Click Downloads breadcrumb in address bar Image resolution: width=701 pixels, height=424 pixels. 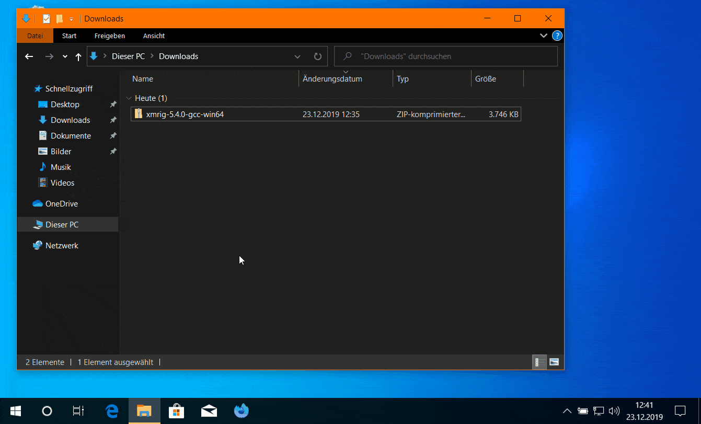pos(178,56)
